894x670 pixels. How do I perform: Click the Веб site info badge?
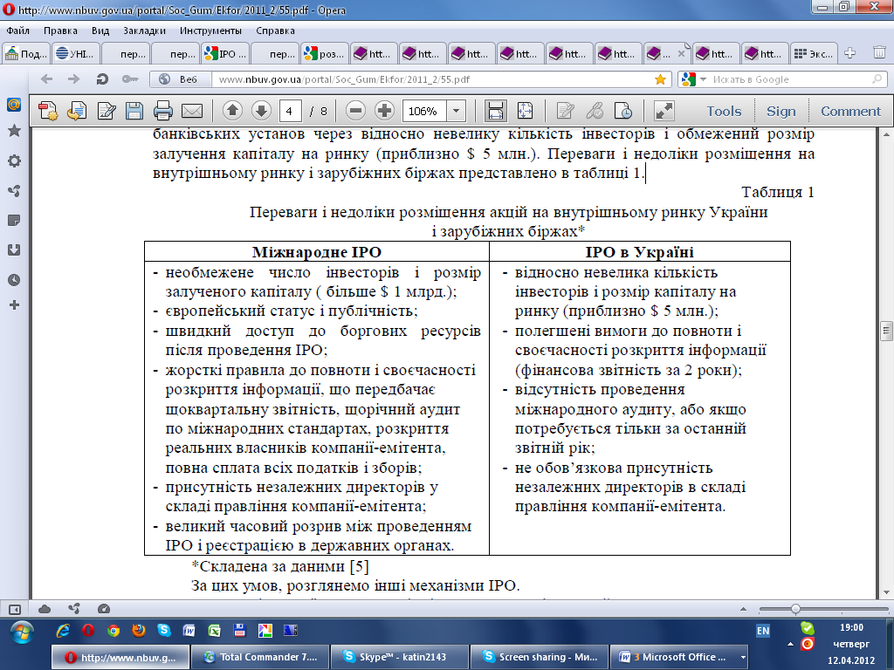point(180,79)
